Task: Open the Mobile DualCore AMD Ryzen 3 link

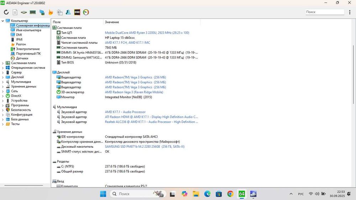Action: point(147,33)
